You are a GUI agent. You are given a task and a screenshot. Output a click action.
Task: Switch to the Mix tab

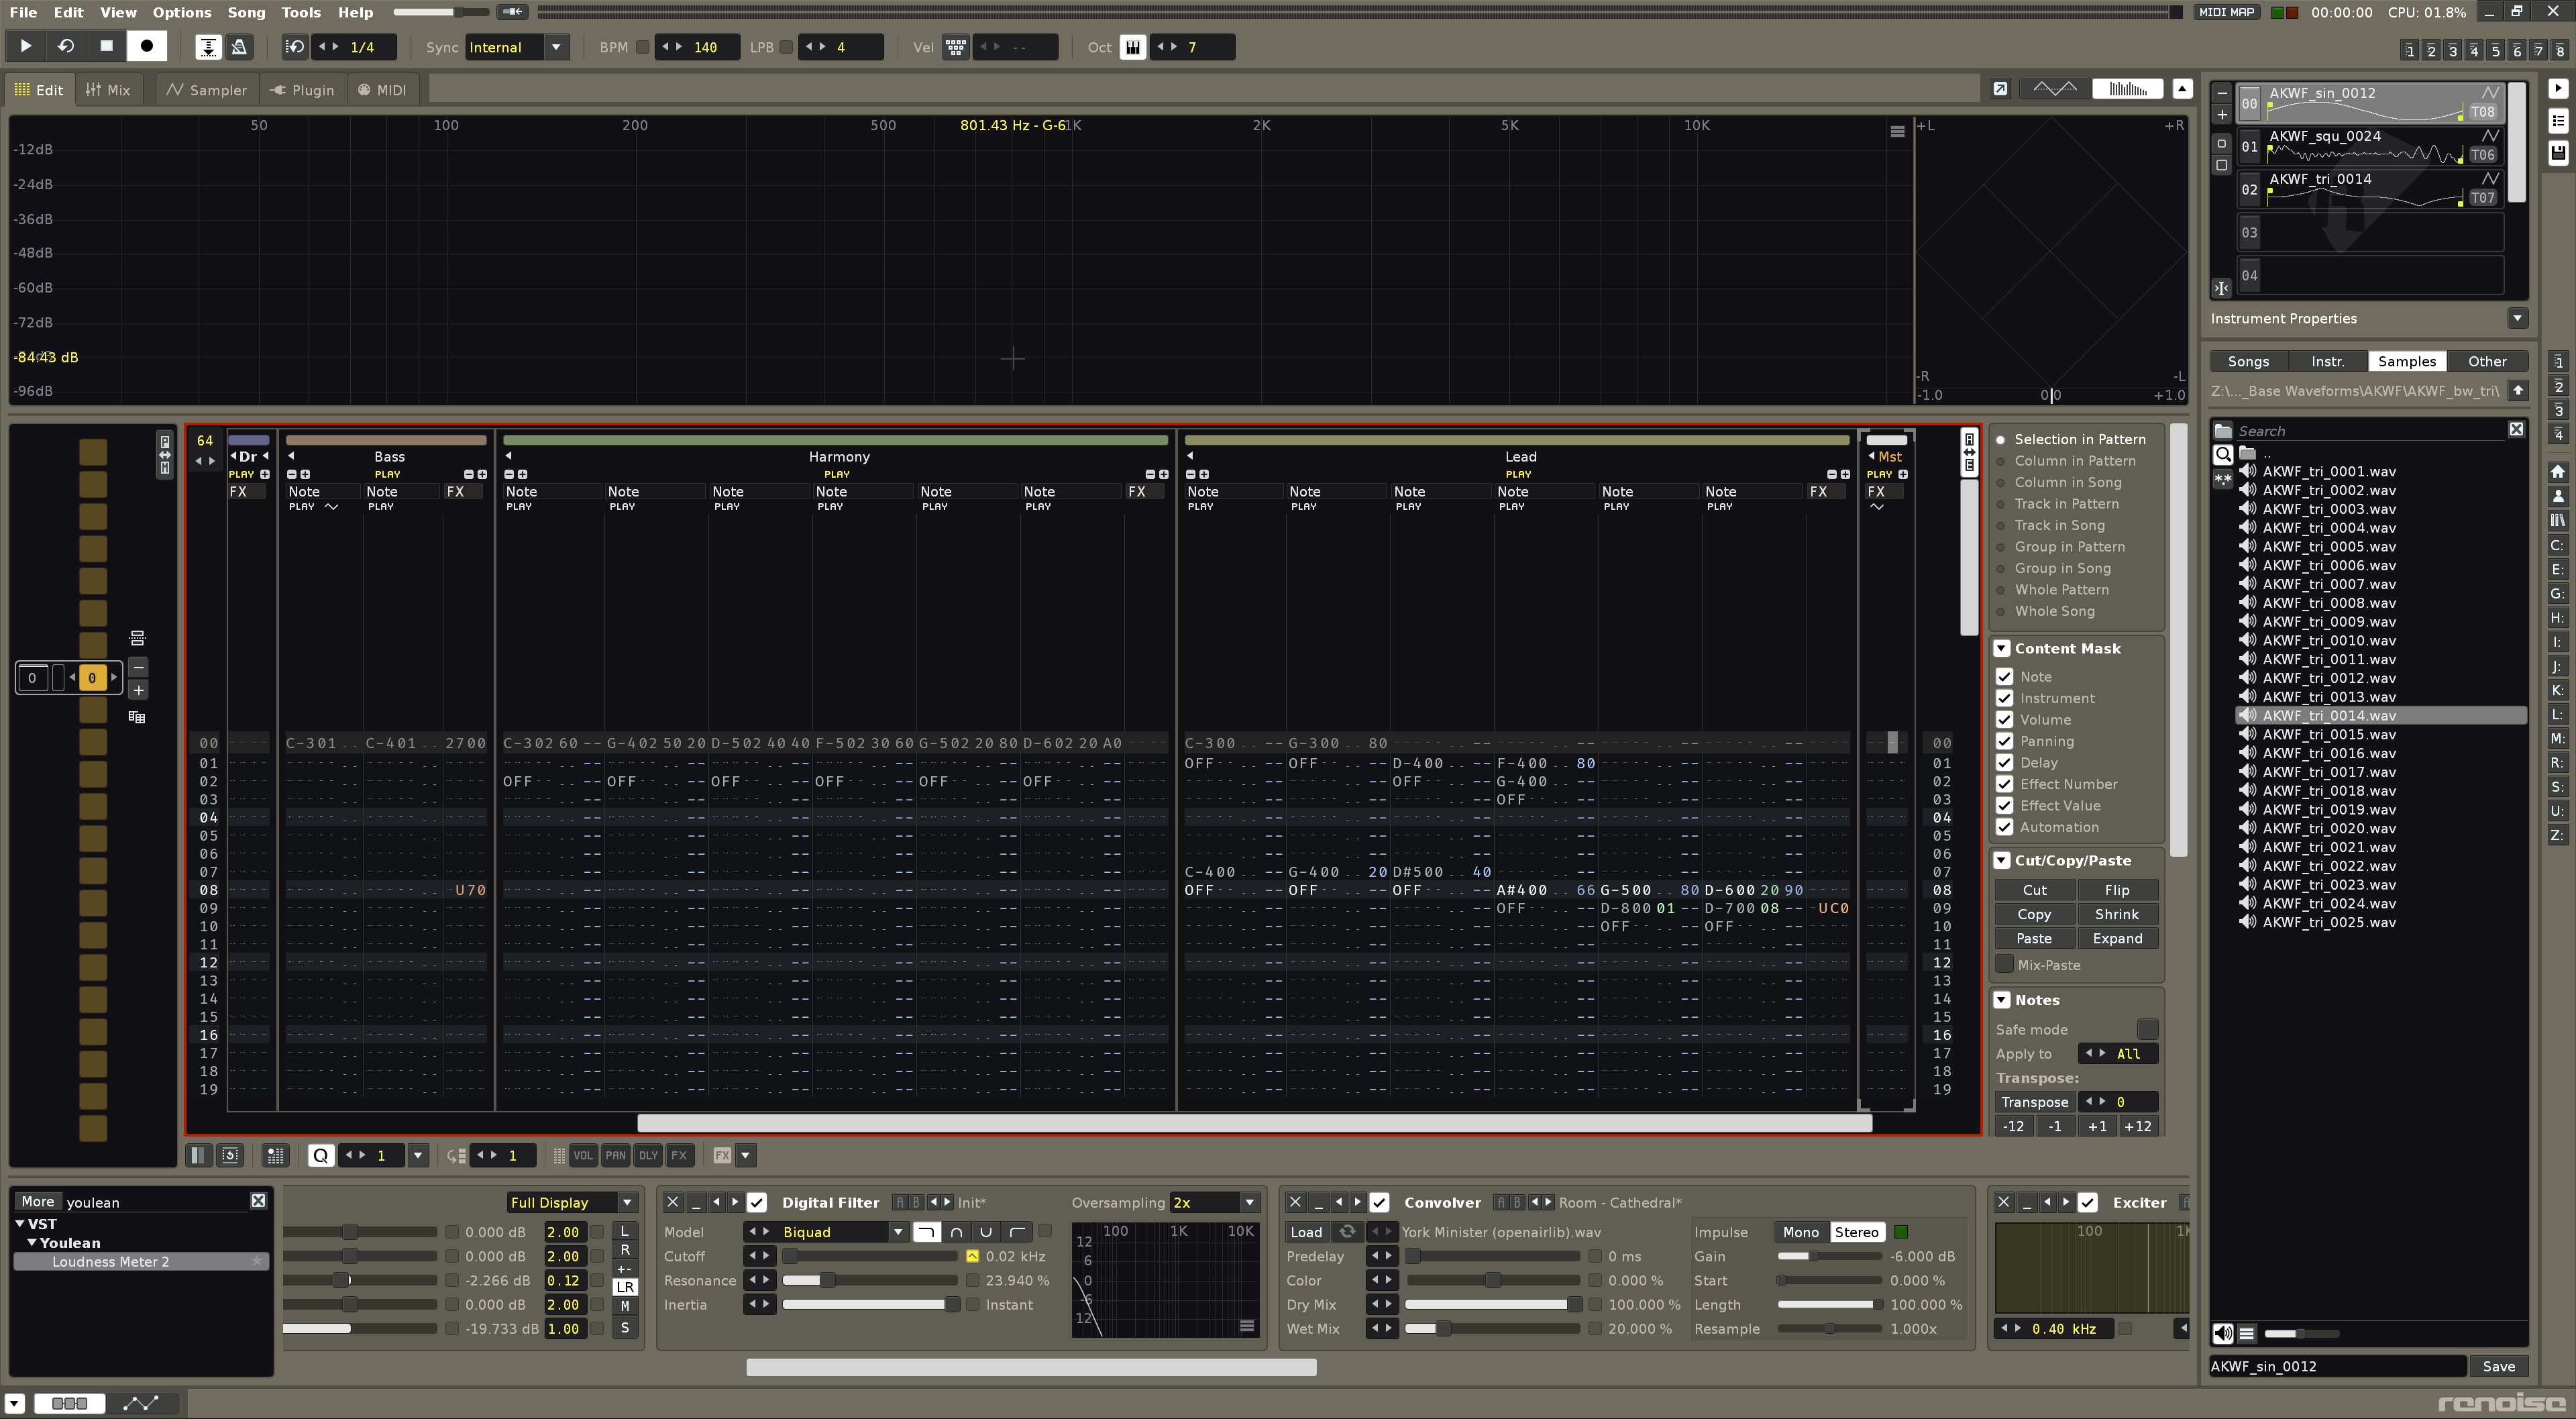tap(108, 89)
